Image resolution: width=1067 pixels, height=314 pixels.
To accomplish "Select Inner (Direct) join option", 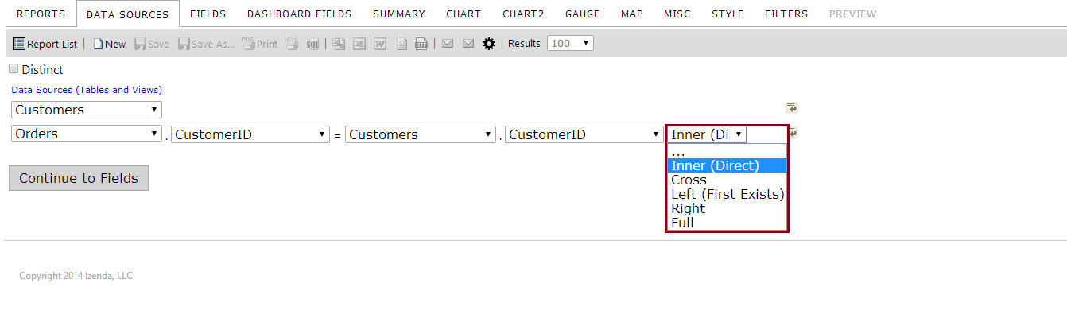I will 727,165.
